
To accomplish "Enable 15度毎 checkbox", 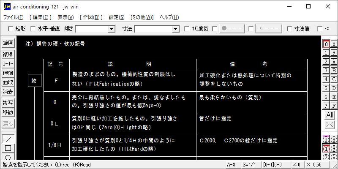I will click(x=187, y=29).
